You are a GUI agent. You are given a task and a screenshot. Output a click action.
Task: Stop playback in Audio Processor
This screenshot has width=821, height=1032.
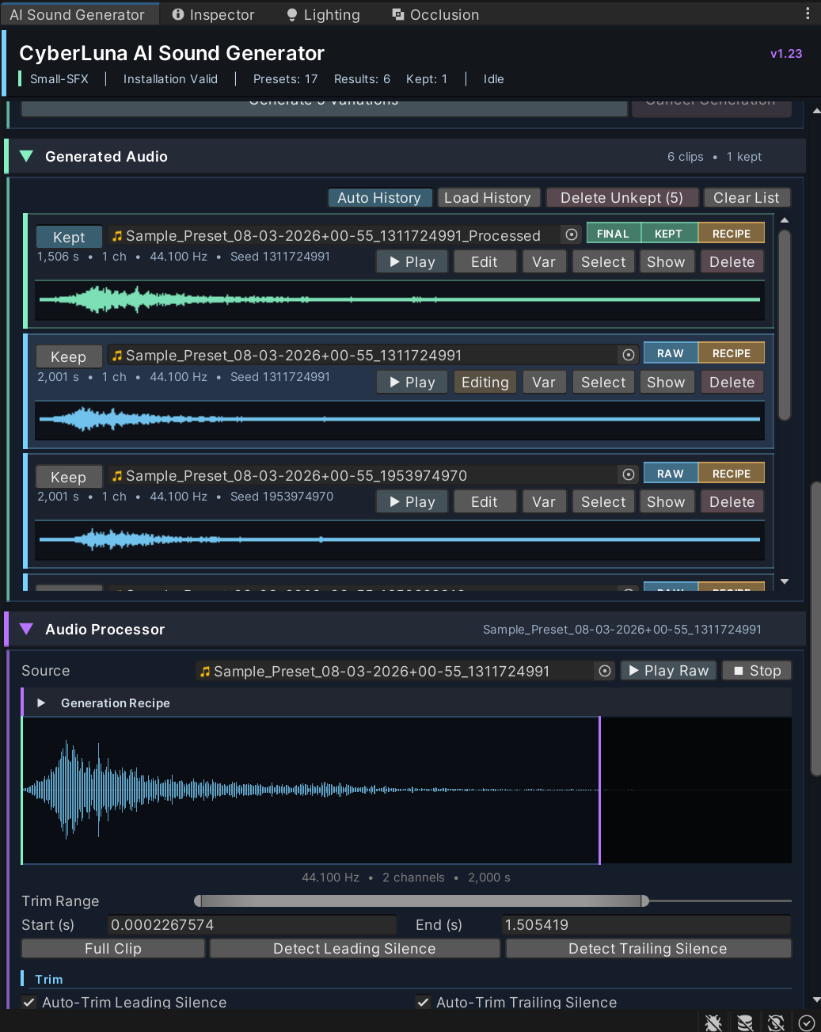[757, 670]
